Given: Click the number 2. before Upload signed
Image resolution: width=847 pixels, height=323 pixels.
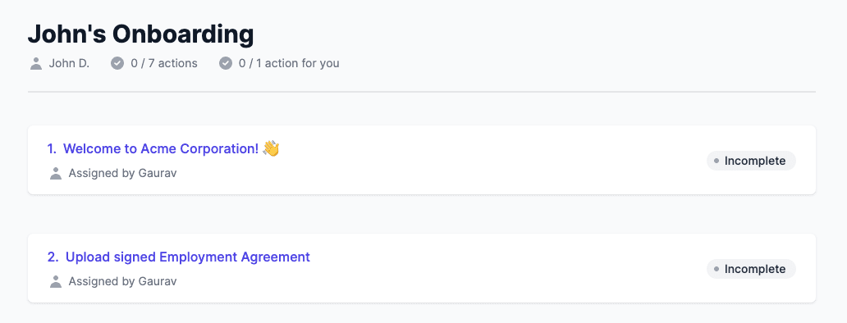Looking at the screenshot, I should (53, 257).
